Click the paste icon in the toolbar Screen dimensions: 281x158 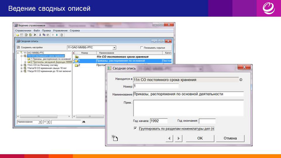tap(48, 35)
